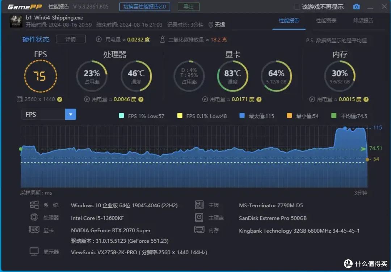Toggle the blue 最大值 swatch
The image size is (391, 272).
coord(242,116)
